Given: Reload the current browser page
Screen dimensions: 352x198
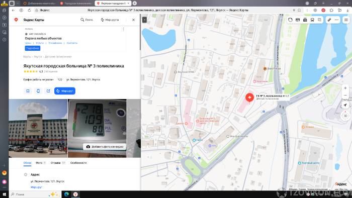Looking at the screenshot, I should (x=29, y=11).
